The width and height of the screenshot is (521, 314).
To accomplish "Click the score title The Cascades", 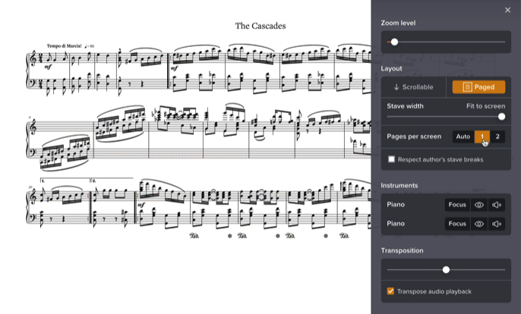I will click(x=260, y=26).
